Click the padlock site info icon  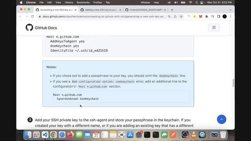click(x=40, y=16)
